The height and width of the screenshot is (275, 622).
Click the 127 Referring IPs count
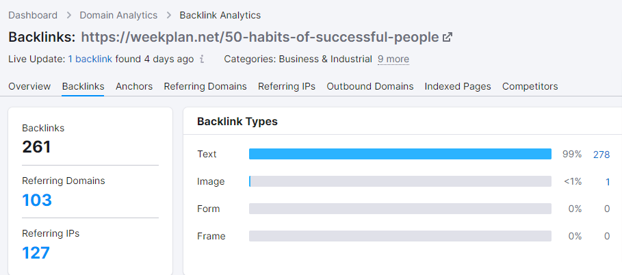pos(36,252)
